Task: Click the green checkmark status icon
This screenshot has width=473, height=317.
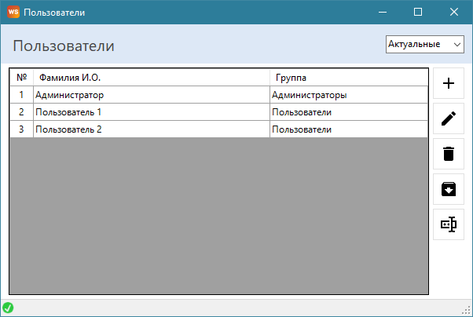Action: [8, 308]
